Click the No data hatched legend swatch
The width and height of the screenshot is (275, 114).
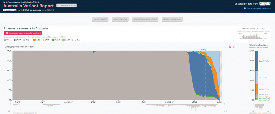pyautogui.click(x=72, y=40)
